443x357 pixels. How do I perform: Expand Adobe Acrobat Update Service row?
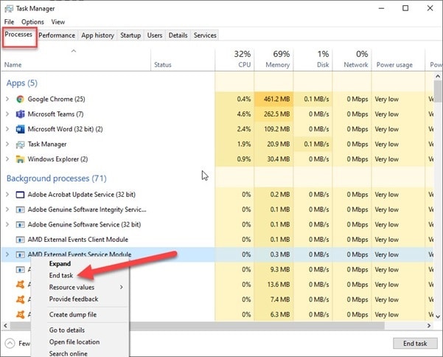[x=7, y=195]
